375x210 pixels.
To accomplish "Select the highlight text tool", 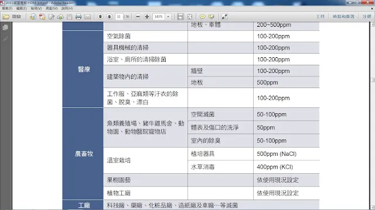I will tap(212, 16).
